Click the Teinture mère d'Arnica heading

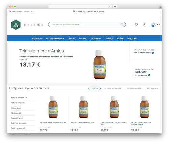pos(41,51)
